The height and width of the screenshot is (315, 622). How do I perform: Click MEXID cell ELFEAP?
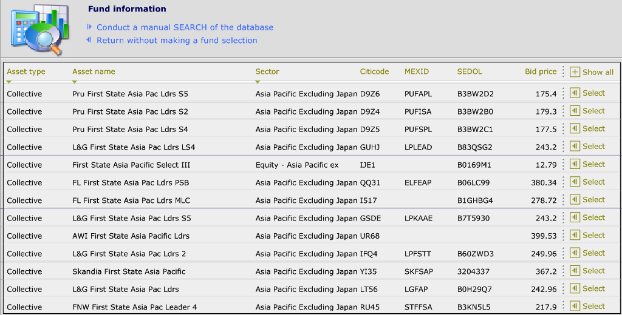tap(418, 183)
